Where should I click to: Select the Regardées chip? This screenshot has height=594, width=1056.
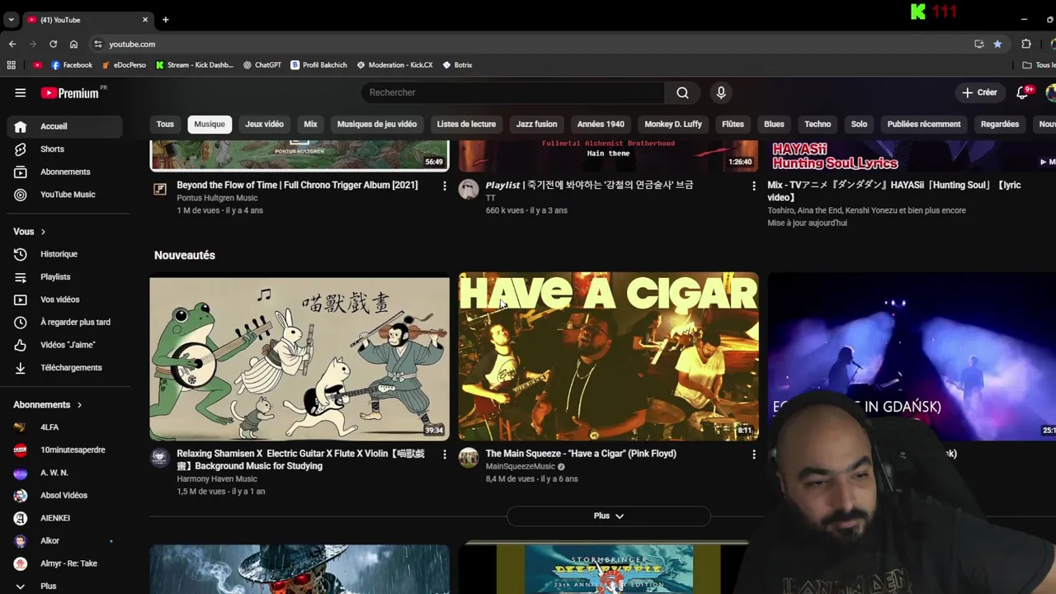coord(1000,124)
